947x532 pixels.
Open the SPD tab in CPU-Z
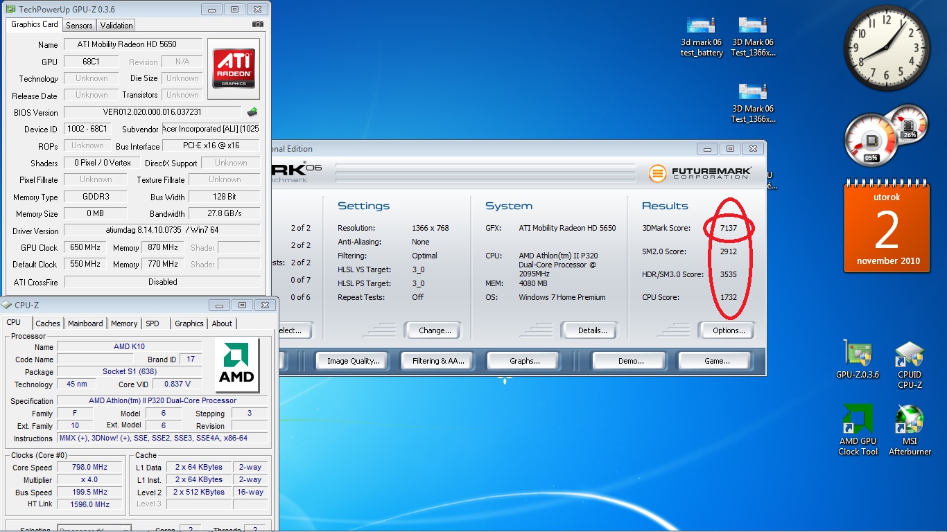[x=153, y=323]
